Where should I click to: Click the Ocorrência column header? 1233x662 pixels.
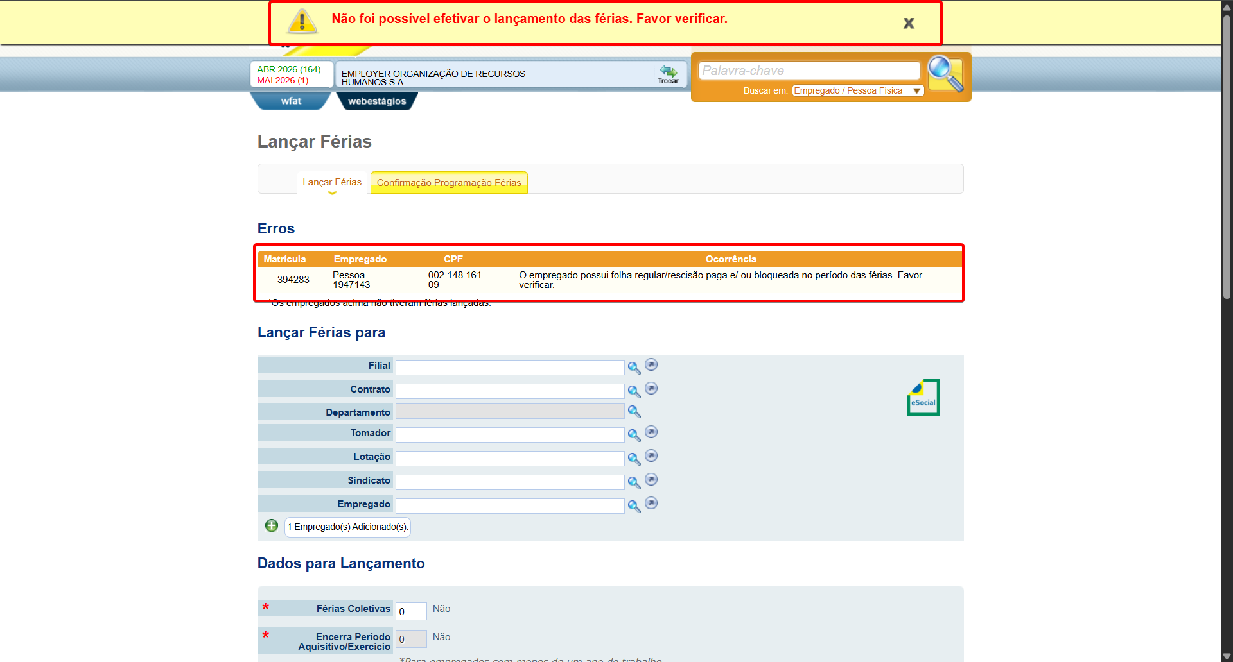click(x=731, y=259)
